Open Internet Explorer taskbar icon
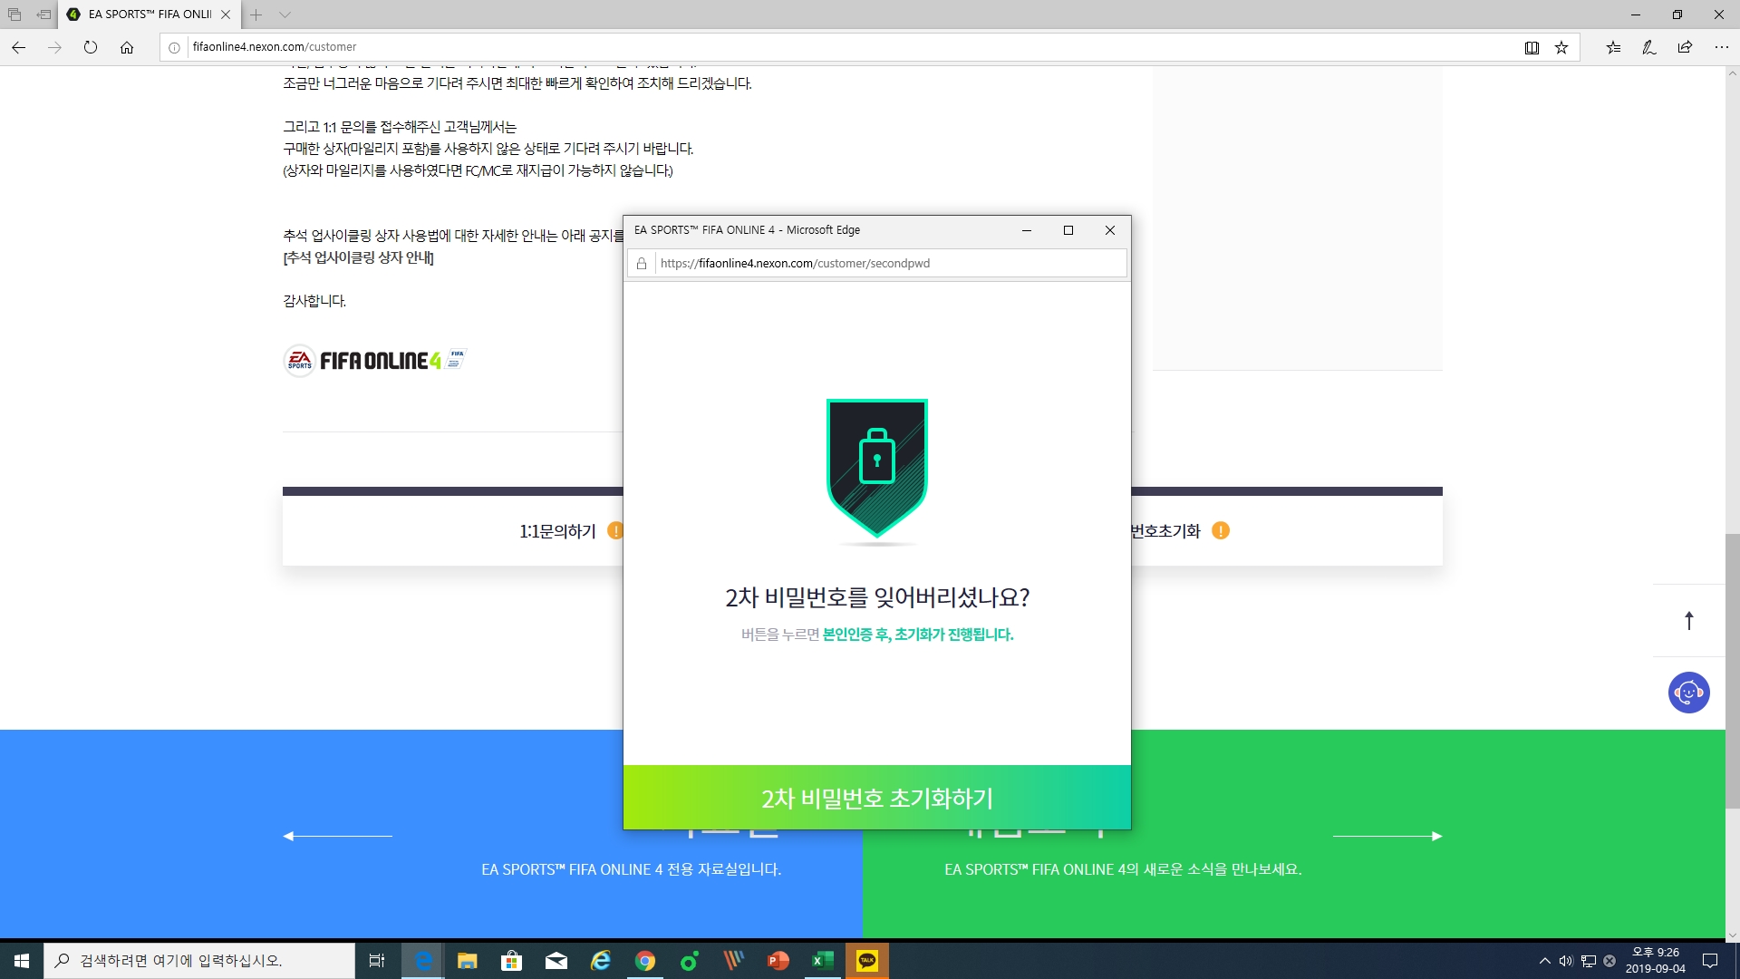The width and height of the screenshot is (1740, 979). [x=600, y=961]
